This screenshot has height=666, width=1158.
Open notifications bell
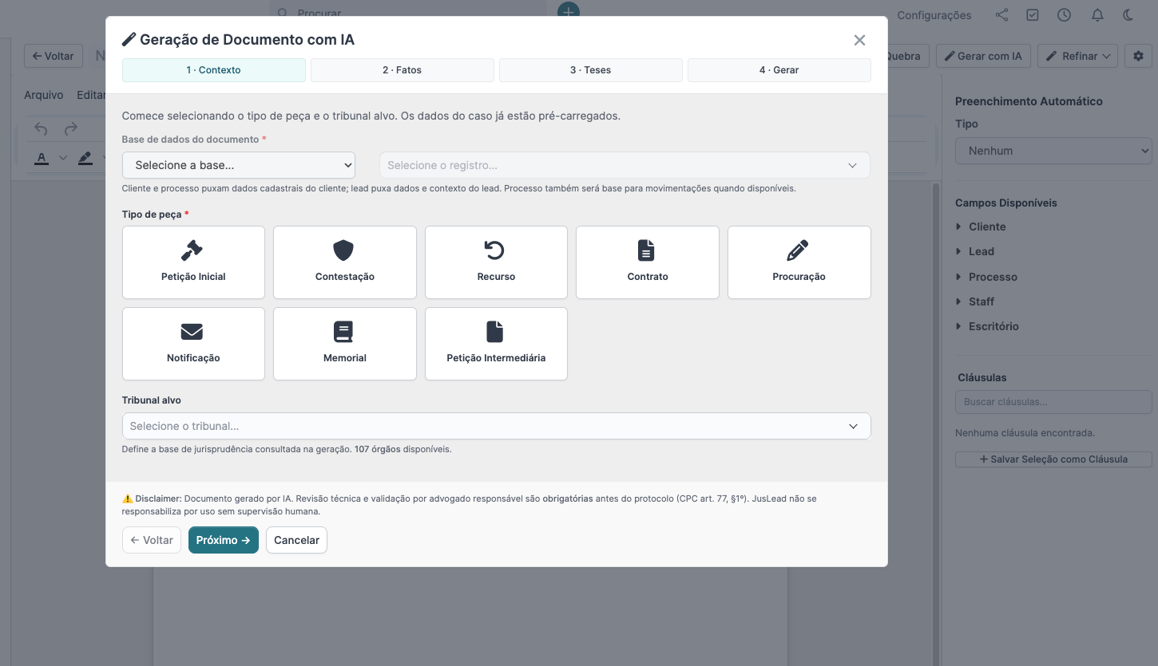[1097, 15]
